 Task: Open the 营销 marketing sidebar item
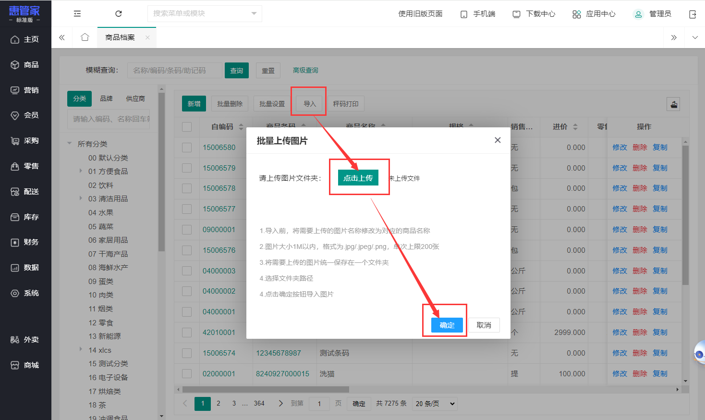[25, 90]
